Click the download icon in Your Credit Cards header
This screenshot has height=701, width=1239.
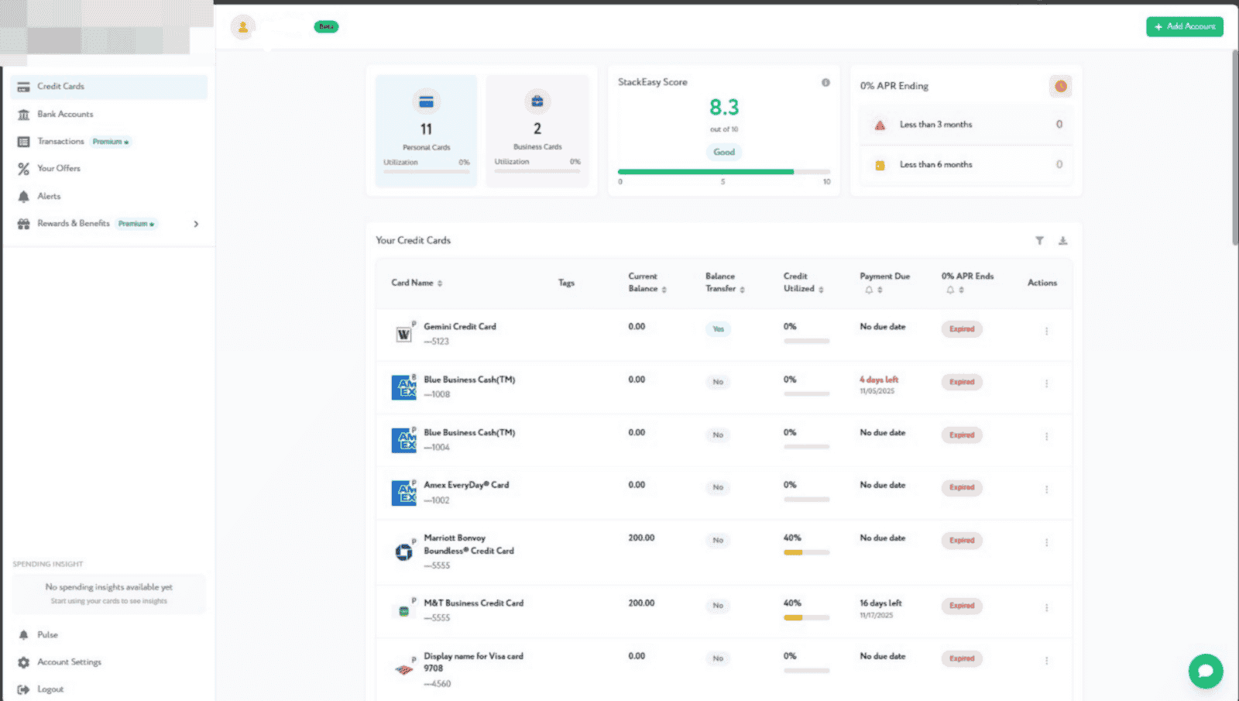[1062, 240]
